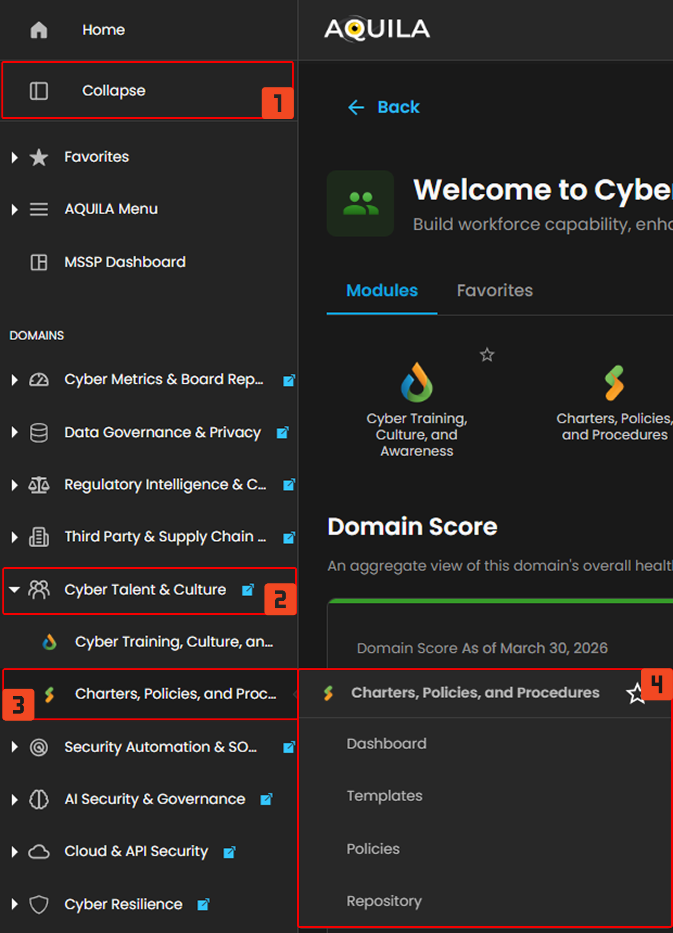673x933 pixels.
Task: Click the AQUILA Menu hamburger icon
Action: click(x=39, y=209)
